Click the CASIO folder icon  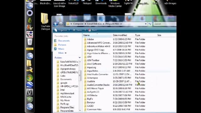coord(85,106)
